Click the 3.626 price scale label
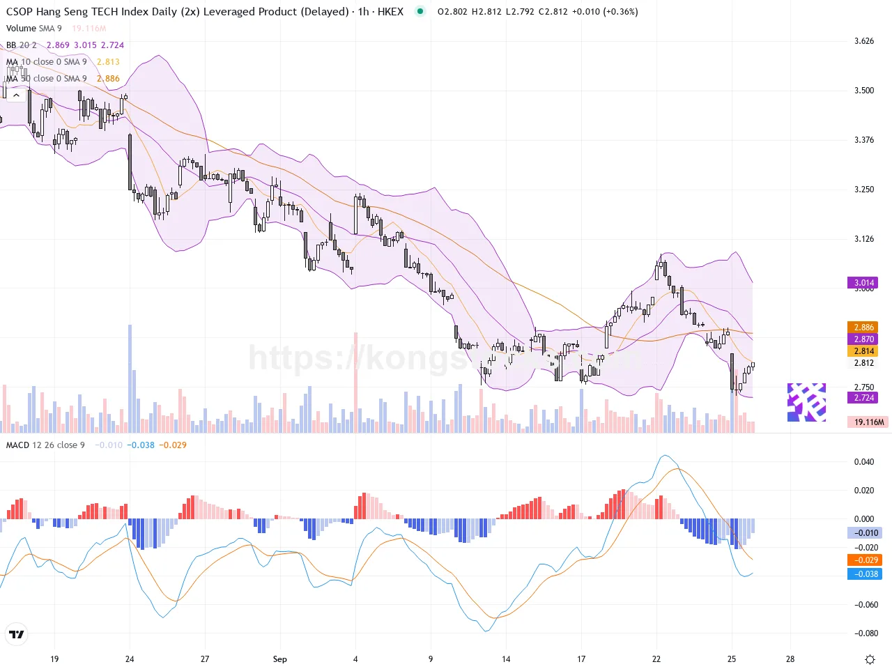The height and width of the screenshot is (669, 892). 864,41
